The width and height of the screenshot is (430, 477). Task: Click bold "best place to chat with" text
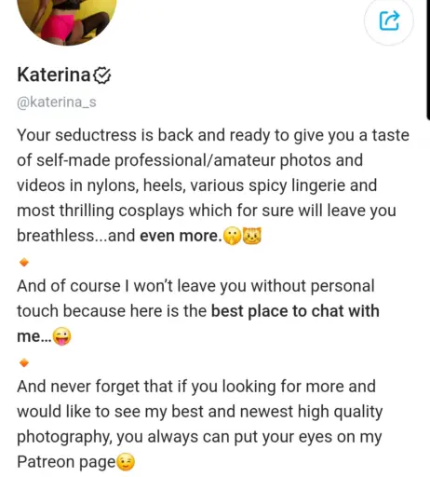pyautogui.click(x=295, y=311)
